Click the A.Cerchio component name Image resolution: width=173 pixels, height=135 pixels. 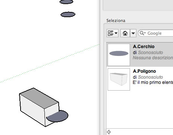click(x=143, y=47)
